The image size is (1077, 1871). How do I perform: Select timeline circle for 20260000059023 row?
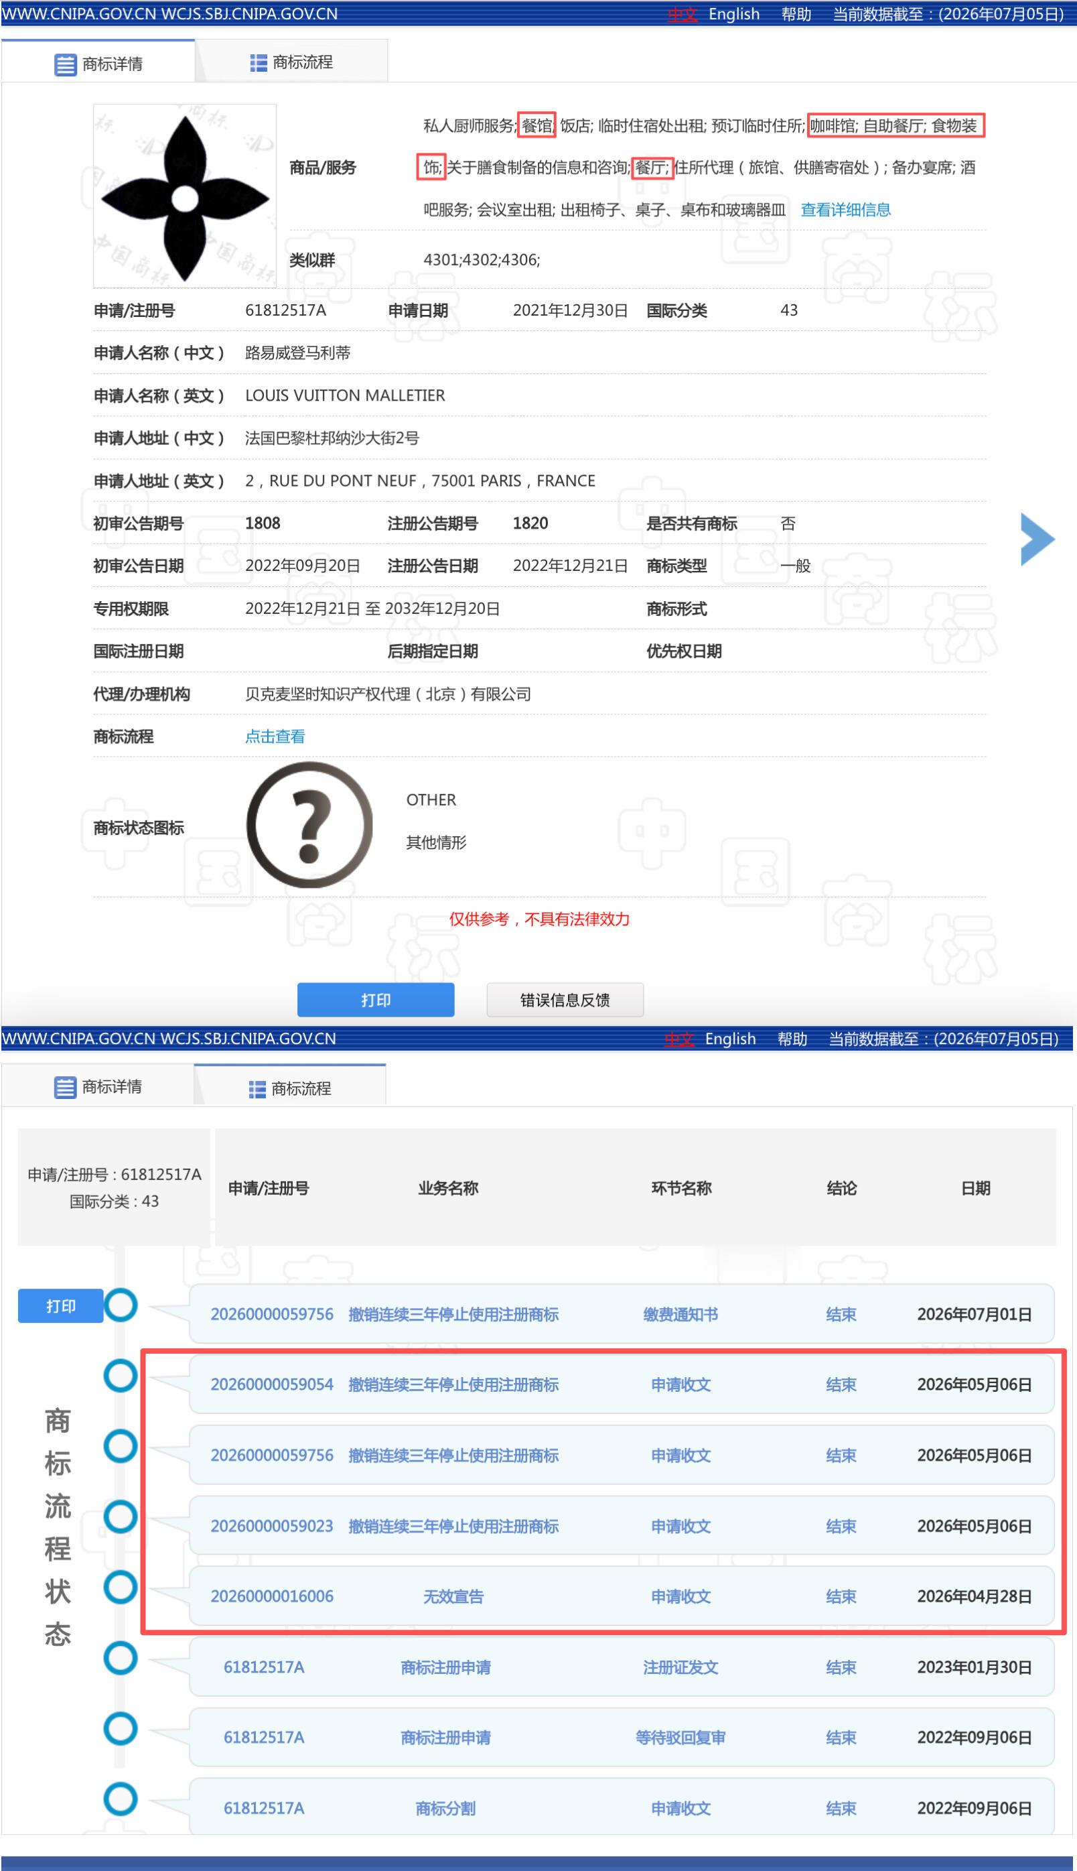click(x=121, y=1516)
